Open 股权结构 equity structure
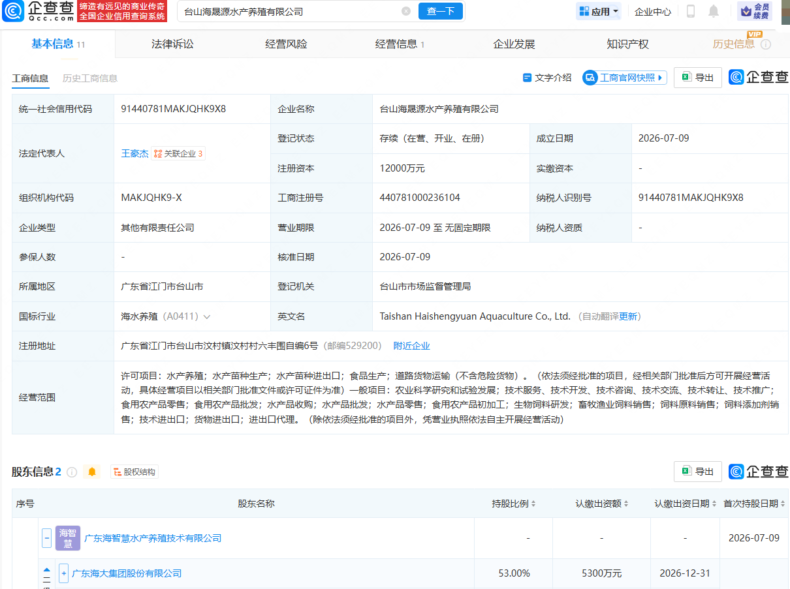Screen dimensions: 790x589 tap(134, 472)
